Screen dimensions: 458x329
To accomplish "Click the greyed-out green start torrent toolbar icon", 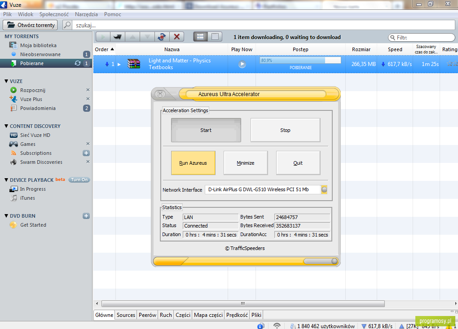I will [103, 37].
